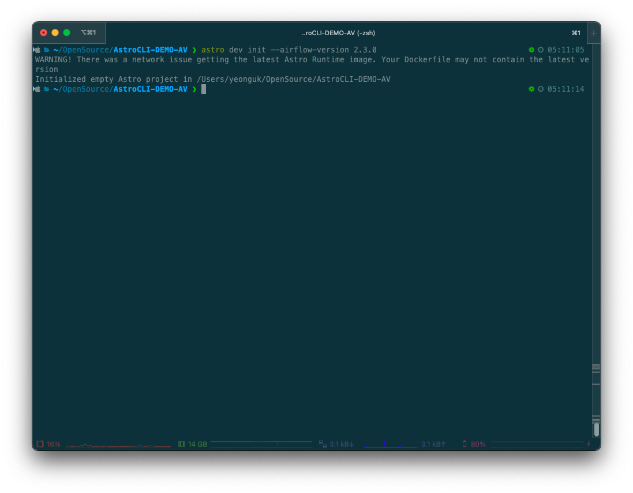Screen dimensions: 633x493
Task: Click 'AstroCLI-DEMO-AV' in the second prompt
Action: (x=150, y=89)
